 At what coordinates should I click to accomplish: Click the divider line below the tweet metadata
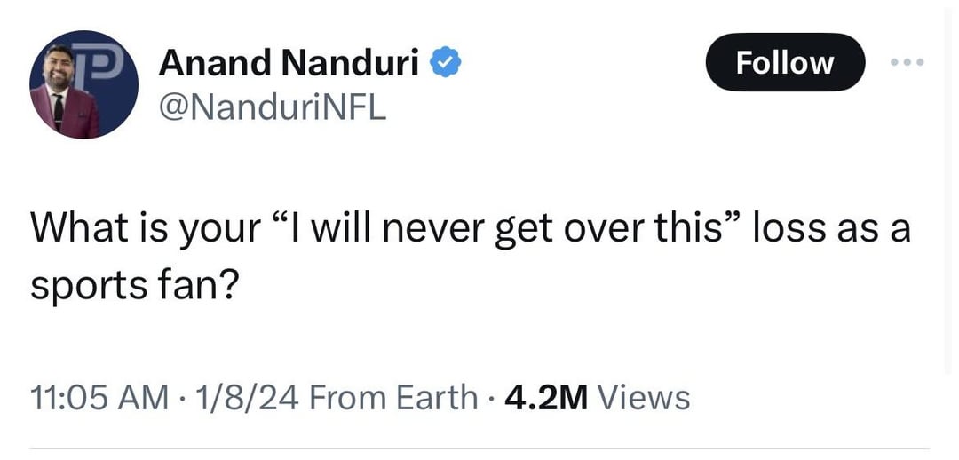479,449
